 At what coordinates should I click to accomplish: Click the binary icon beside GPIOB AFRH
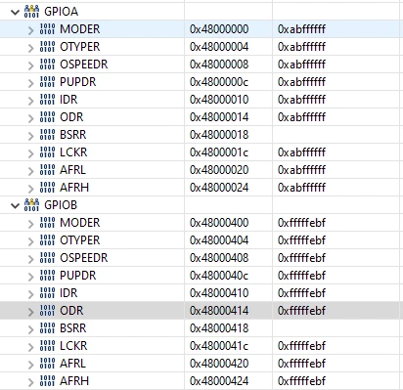click(47, 381)
